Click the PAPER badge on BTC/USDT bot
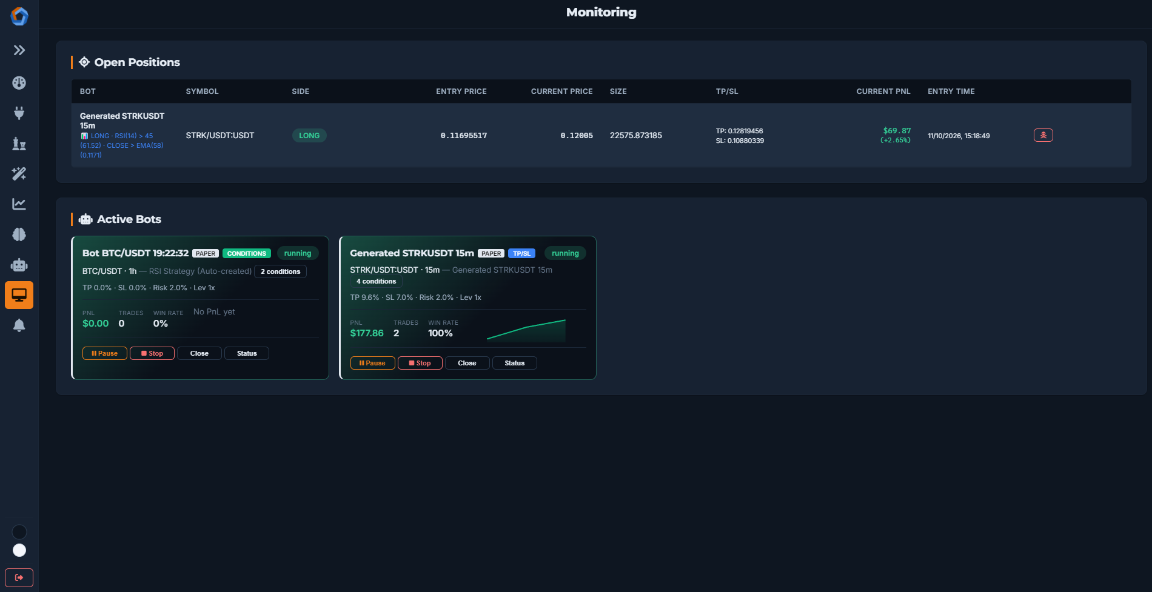 [206, 253]
